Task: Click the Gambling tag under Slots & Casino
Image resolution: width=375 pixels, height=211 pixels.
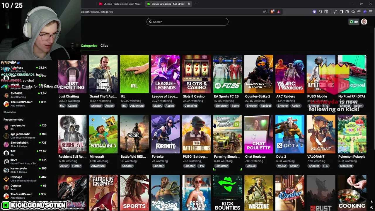Action: (190, 106)
